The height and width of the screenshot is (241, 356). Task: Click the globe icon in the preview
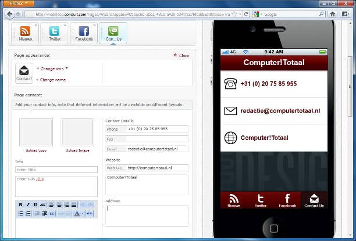230,138
